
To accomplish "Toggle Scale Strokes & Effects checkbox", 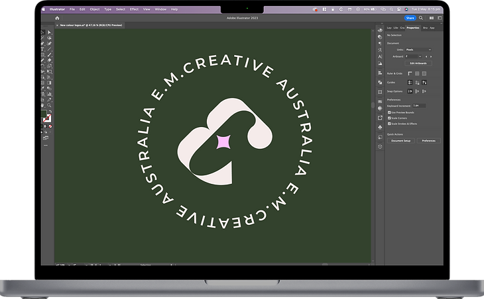I will tap(389, 124).
